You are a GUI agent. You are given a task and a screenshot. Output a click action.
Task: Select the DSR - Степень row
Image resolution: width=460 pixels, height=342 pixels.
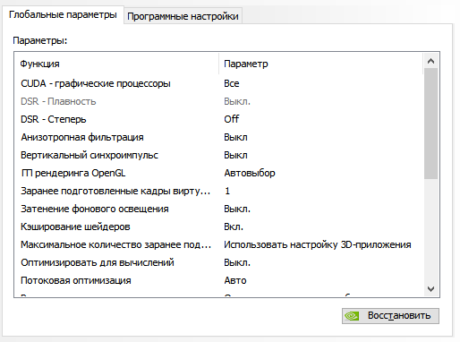218,119
